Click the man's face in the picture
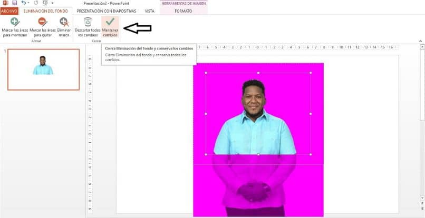The image size is (425, 218). click(x=254, y=101)
